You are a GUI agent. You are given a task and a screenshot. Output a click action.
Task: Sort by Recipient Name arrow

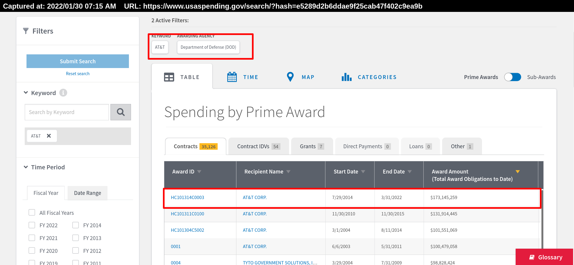[x=288, y=172]
